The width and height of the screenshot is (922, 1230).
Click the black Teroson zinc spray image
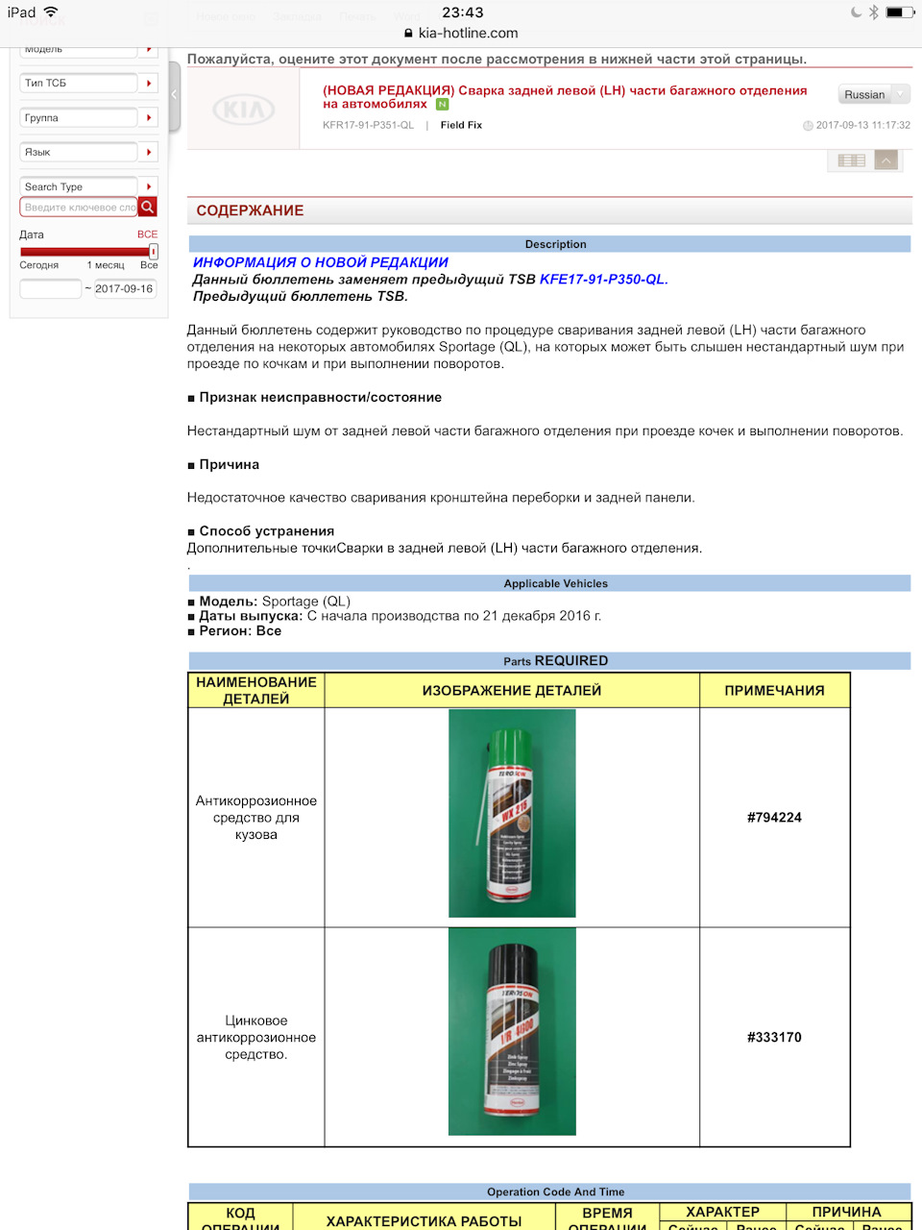(x=512, y=1032)
